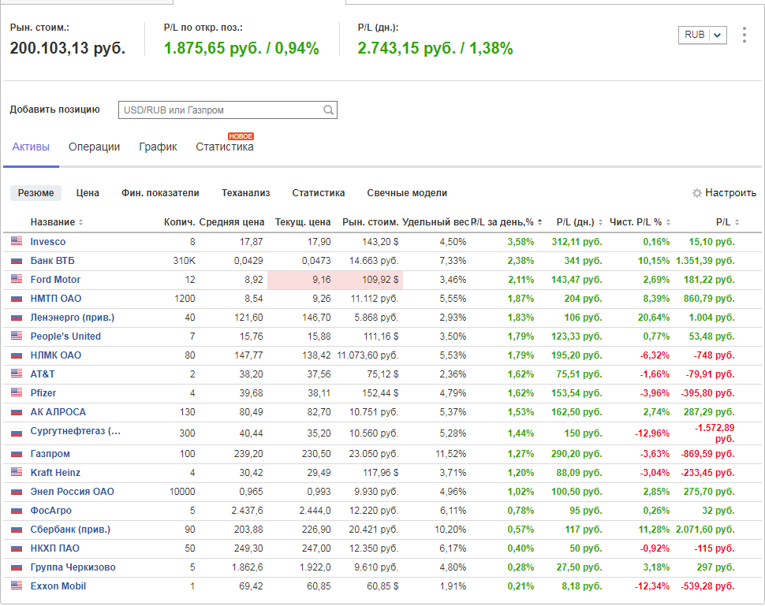Click Сургутнефтегаз loss -1.572,89 руб.
The width and height of the screenshot is (765, 606).
click(x=715, y=433)
